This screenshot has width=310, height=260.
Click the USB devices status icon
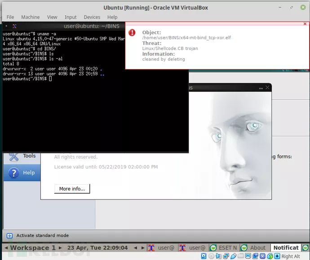[233, 256]
